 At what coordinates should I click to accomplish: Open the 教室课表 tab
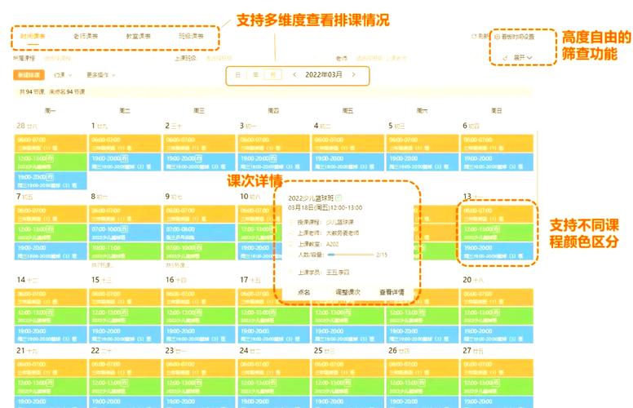point(139,37)
